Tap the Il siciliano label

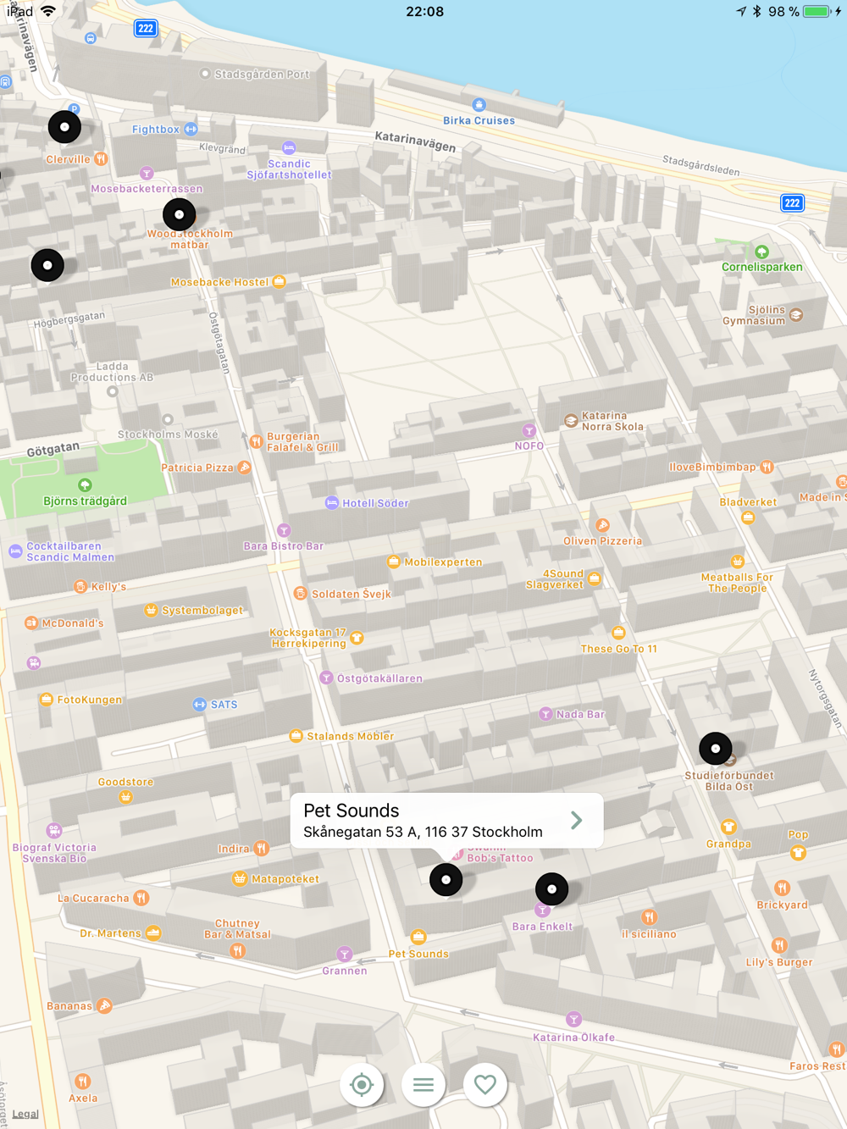(649, 934)
